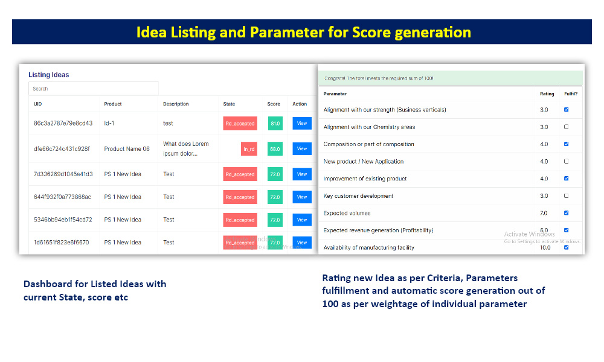This screenshot has height=362, width=604.
Task: Click View for idea 644f932f0a773868ac
Action: pos(302,197)
